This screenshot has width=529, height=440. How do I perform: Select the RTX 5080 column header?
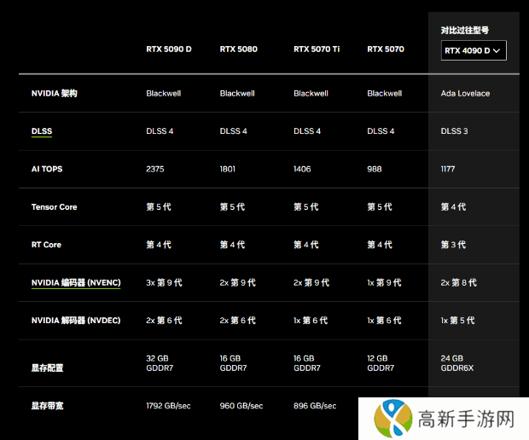pyautogui.click(x=239, y=49)
